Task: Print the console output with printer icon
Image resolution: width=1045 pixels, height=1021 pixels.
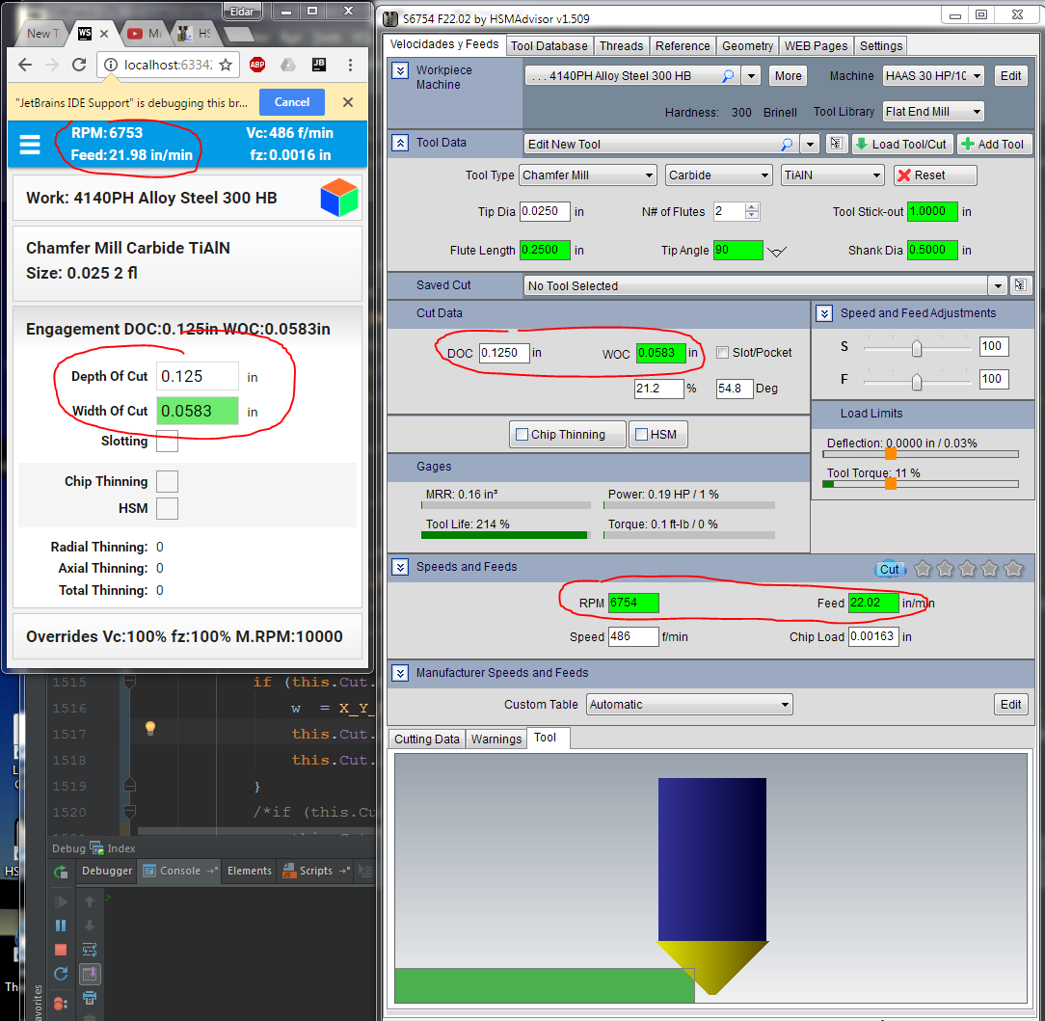Action: pos(90,998)
